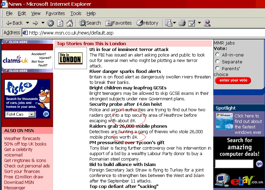The height and width of the screenshot is (190, 265).
Task: Open the Favorites menu
Action: pyautogui.click(x=55, y=13)
